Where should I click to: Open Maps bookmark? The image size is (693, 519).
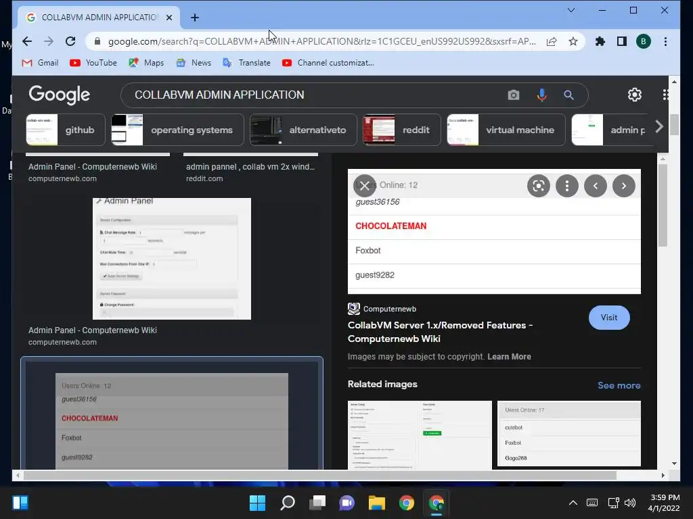pyautogui.click(x=146, y=63)
